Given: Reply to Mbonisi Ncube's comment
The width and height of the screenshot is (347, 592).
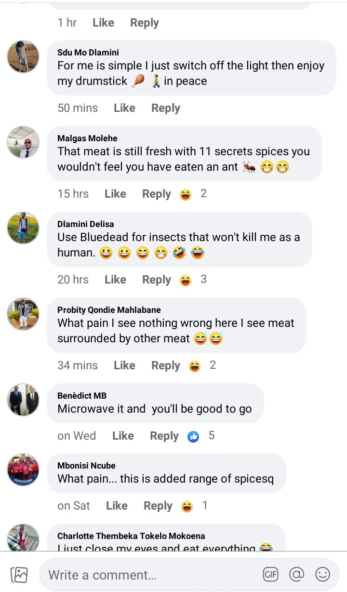Looking at the screenshot, I should 158,506.
